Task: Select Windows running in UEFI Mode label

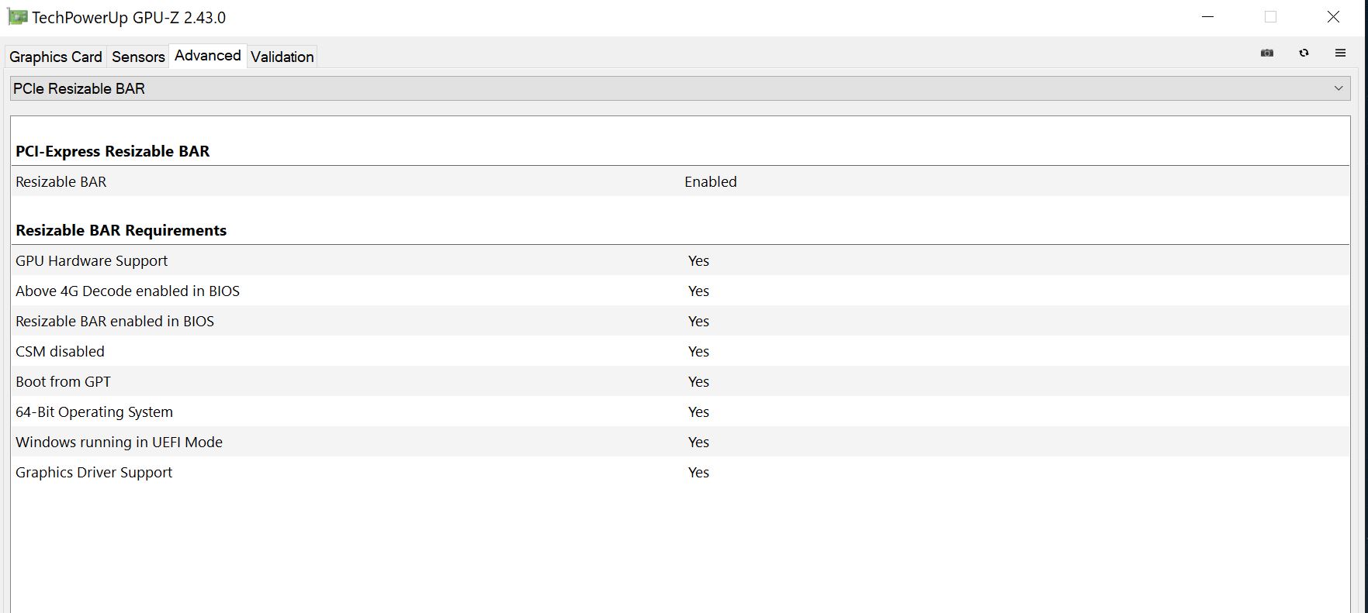Action: 119,442
